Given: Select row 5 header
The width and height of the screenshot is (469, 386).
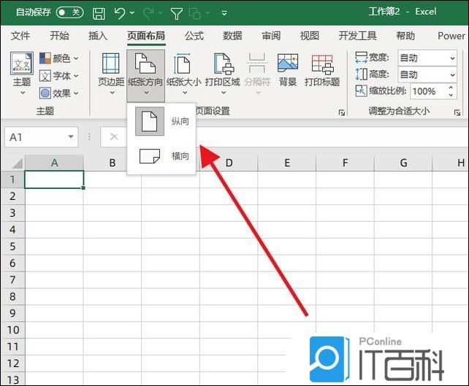Looking at the screenshot, I should pyautogui.click(x=12, y=247).
